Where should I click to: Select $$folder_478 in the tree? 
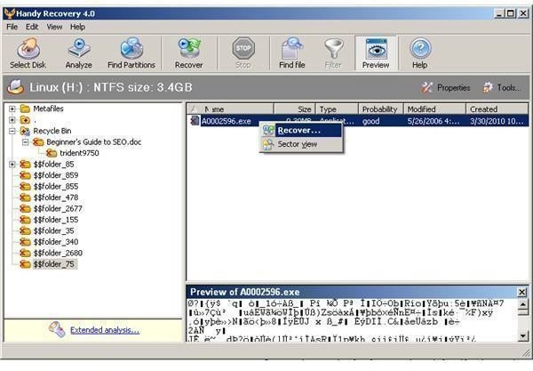pyautogui.click(x=56, y=198)
